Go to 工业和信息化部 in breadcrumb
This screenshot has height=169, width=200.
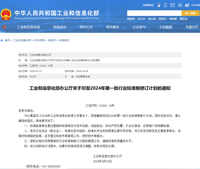coord(22,40)
